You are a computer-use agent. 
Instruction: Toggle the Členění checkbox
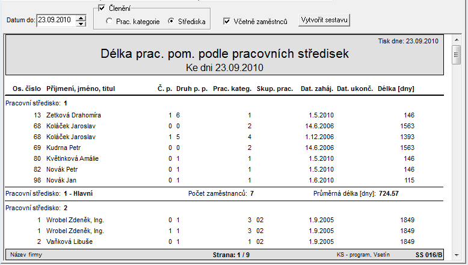(102, 8)
